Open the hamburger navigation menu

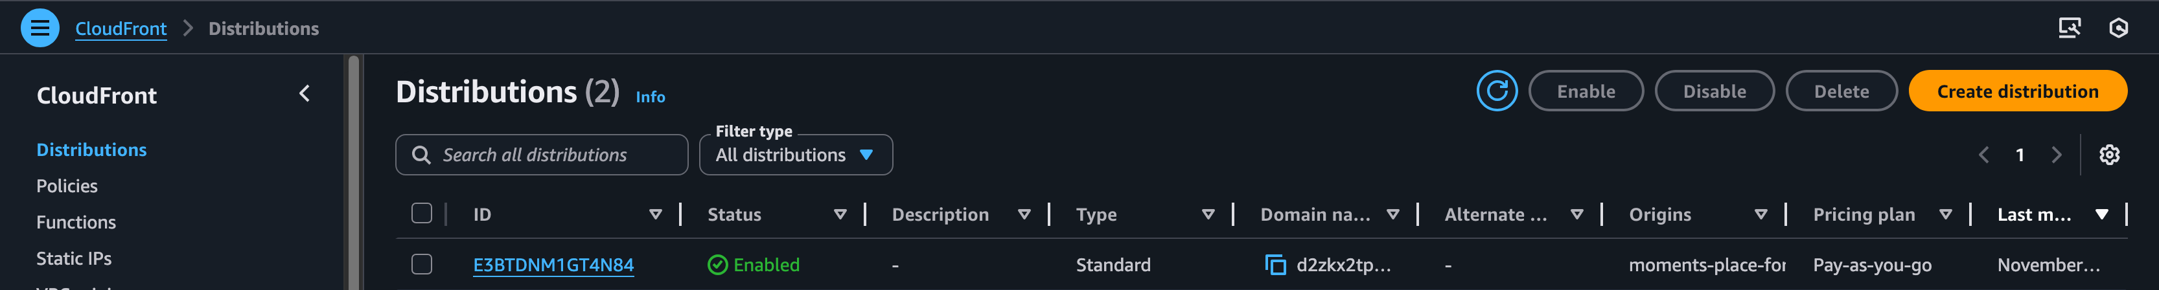pos(40,28)
